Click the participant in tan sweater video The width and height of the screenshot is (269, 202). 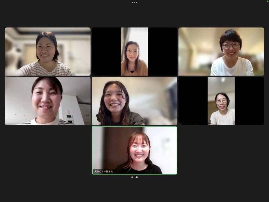[134, 52]
